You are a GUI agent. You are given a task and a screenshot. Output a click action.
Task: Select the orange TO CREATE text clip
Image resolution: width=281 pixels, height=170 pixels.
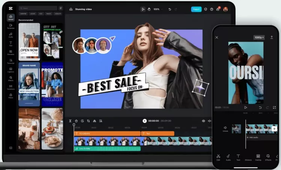click(x=107, y=133)
